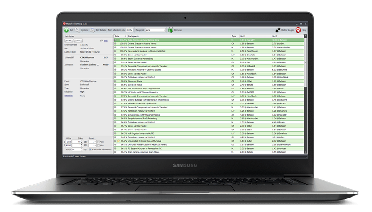The height and width of the screenshot is (212, 372).
Task: Click the MatchedBetting title bar app icon
Action: click(x=64, y=24)
